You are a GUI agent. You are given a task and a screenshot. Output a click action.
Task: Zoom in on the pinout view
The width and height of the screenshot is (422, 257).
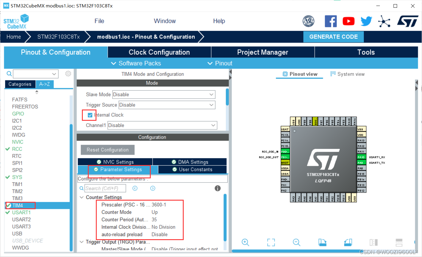click(245, 242)
